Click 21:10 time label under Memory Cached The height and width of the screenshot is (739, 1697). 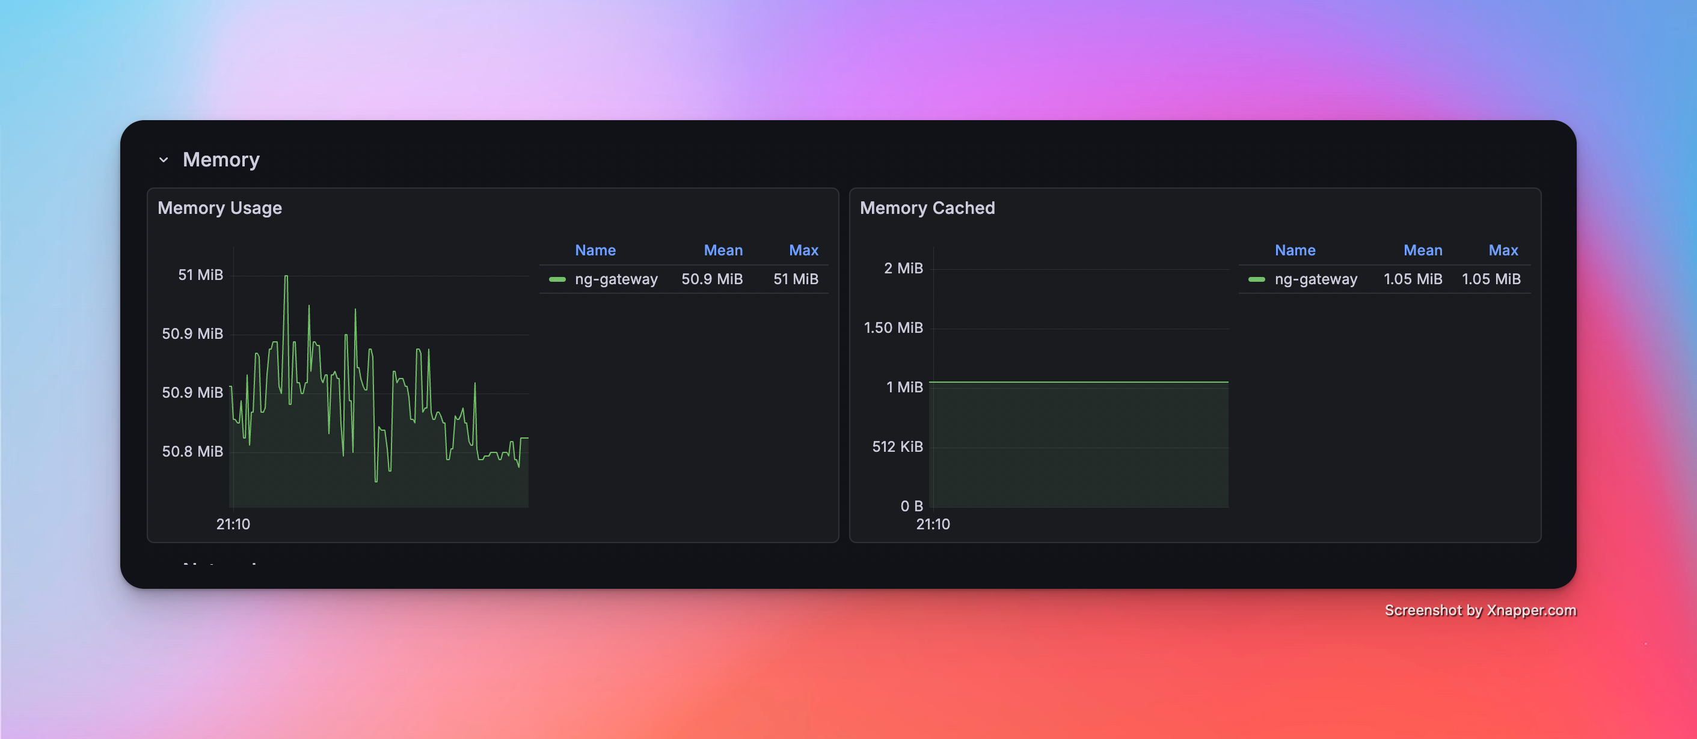pyautogui.click(x=933, y=524)
